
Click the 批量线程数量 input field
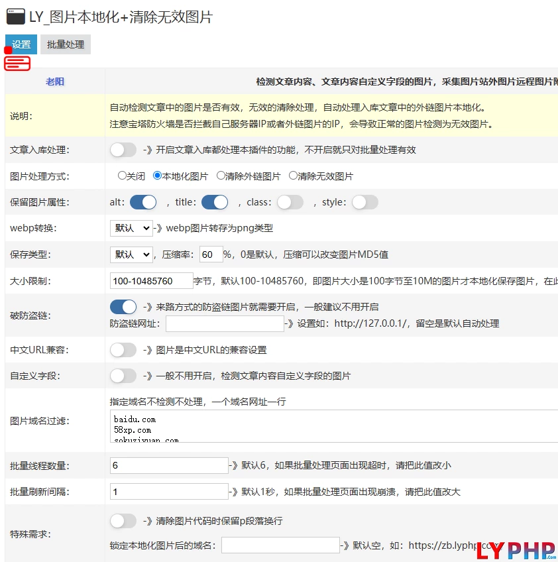click(x=169, y=465)
